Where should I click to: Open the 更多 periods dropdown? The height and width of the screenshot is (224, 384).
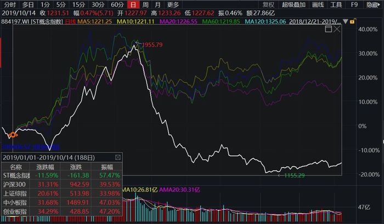(x=173, y=4)
